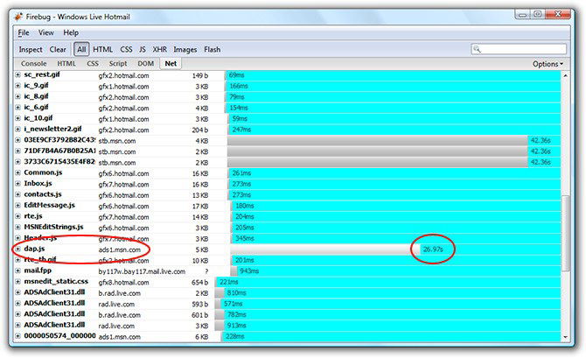
Task: Click the vertical scrollbar thumb
Action: coord(565,233)
